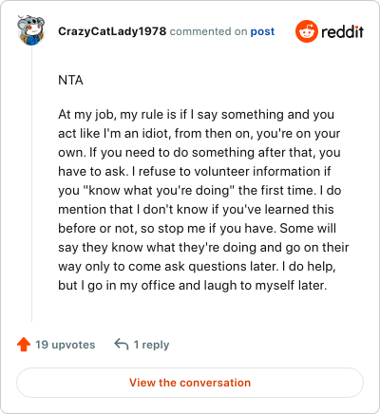The image size is (380, 414).
Task: Click the "way only to come ask questions" line
Action: click(x=197, y=267)
